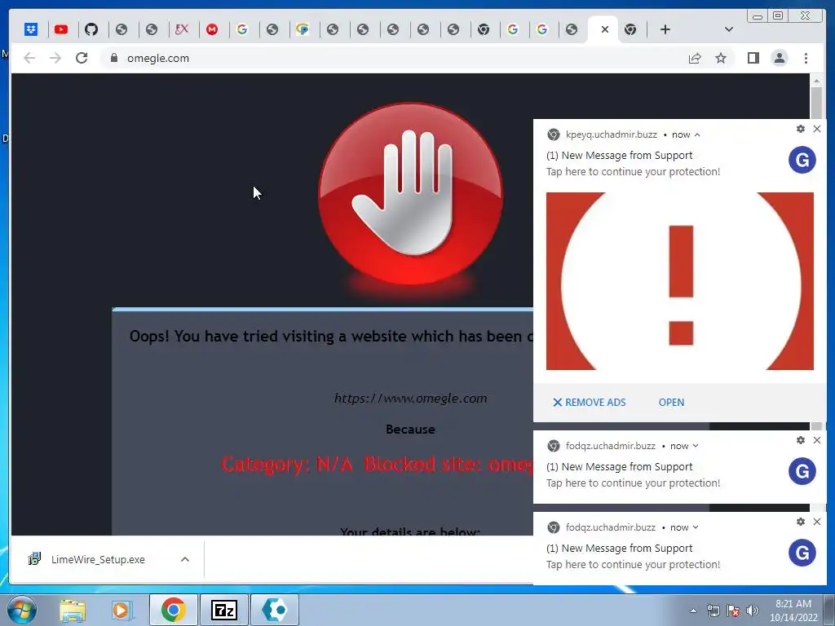Open the Chrome profile menu
The width and height of the screenshot is (835, 626).
[x=779, y=58]
